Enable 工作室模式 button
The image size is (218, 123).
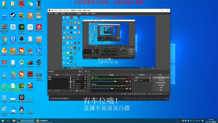click(x=161, y=85)
